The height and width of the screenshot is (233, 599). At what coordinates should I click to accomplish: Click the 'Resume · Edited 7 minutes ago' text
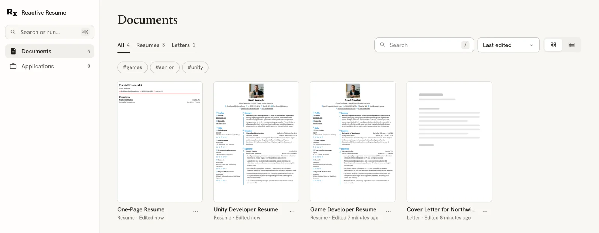coord(344,218)
